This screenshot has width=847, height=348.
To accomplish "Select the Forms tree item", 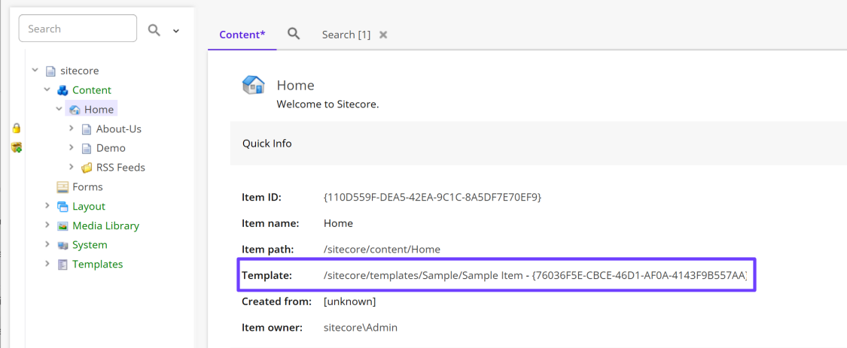I will coord(87,186).
